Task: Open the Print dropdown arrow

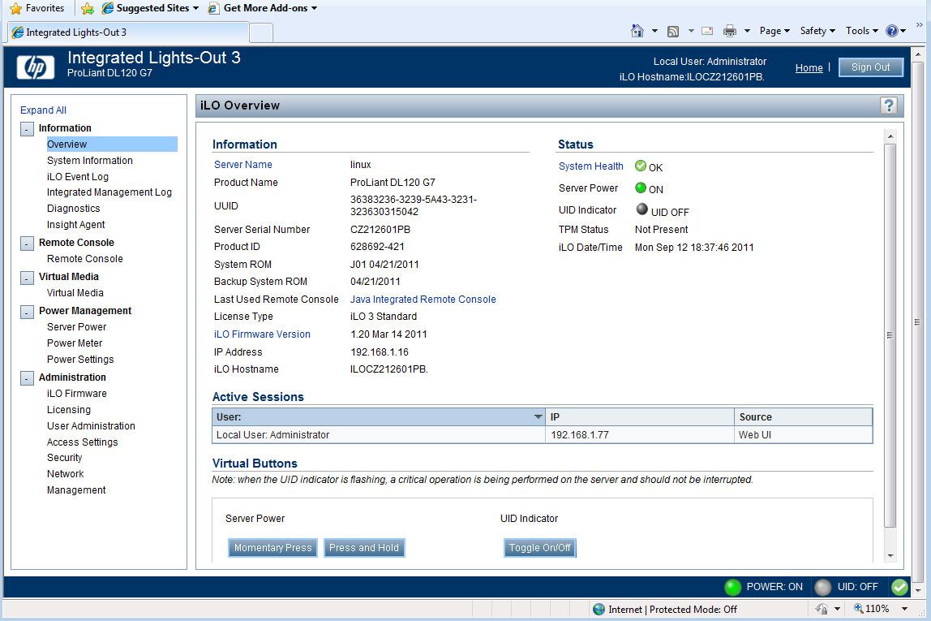Action: pyautogui.click(x=747, y=31)
